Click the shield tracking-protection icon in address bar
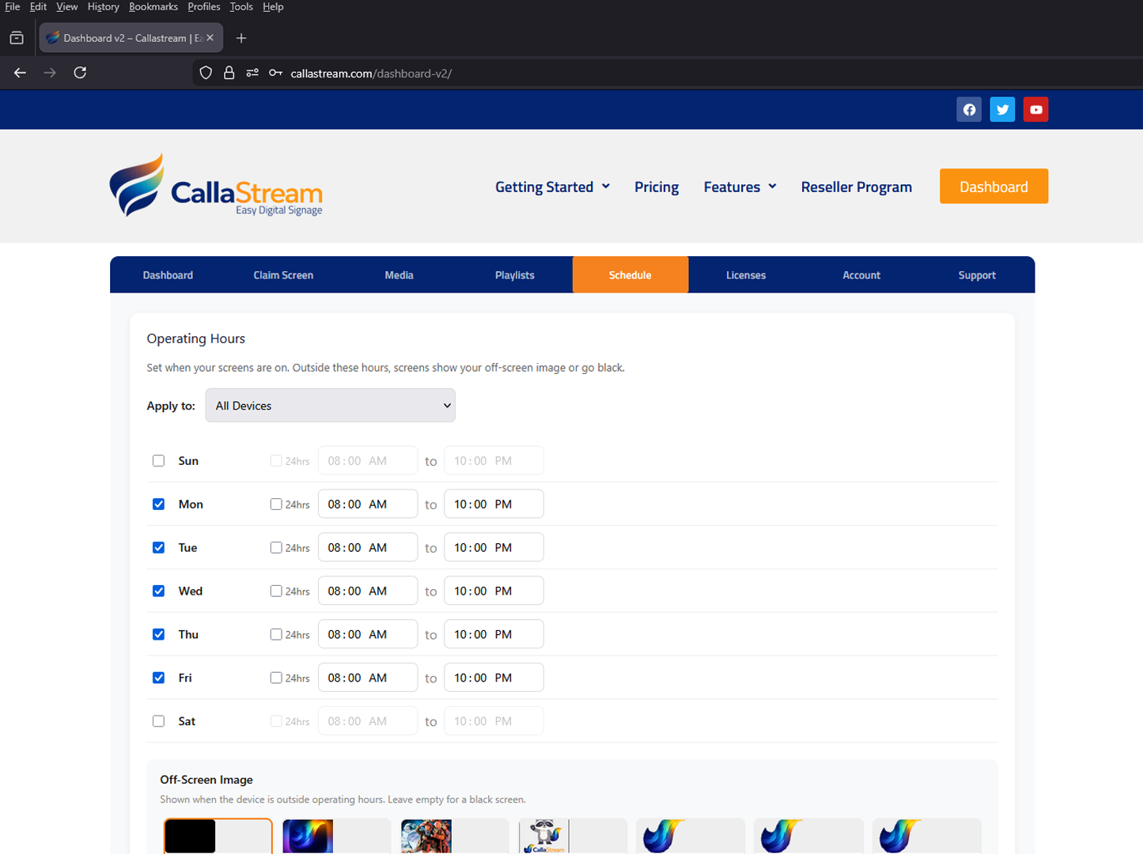The width and height of the screenshot is (1143, 854). [205, 73]
